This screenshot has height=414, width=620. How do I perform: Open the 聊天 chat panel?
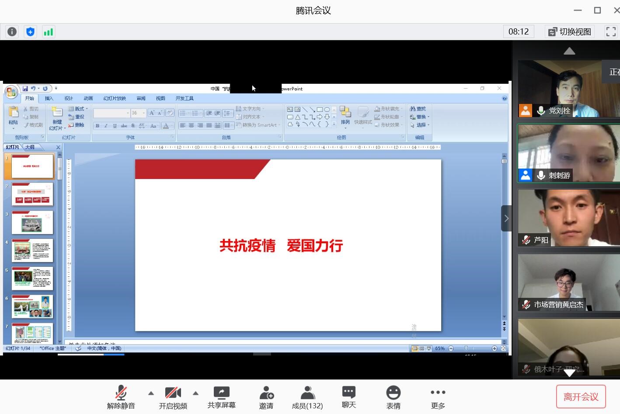(348, 397)
